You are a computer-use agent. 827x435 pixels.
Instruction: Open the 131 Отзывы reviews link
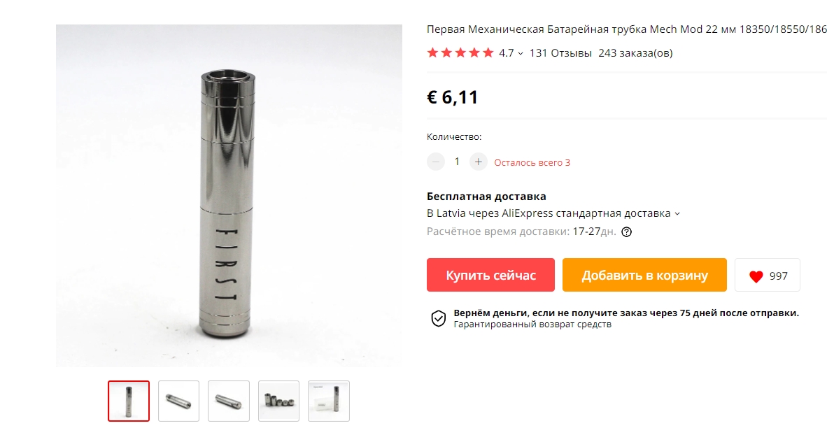tap(560, 53)
